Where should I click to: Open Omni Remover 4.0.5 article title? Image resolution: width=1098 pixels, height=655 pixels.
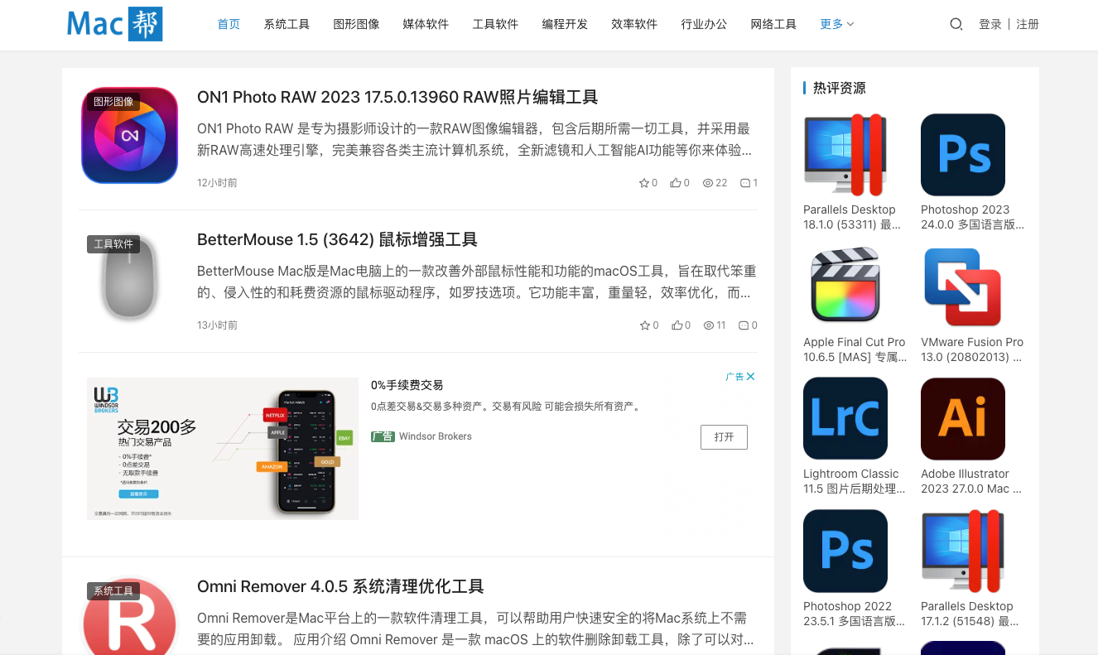click(340, 586)
